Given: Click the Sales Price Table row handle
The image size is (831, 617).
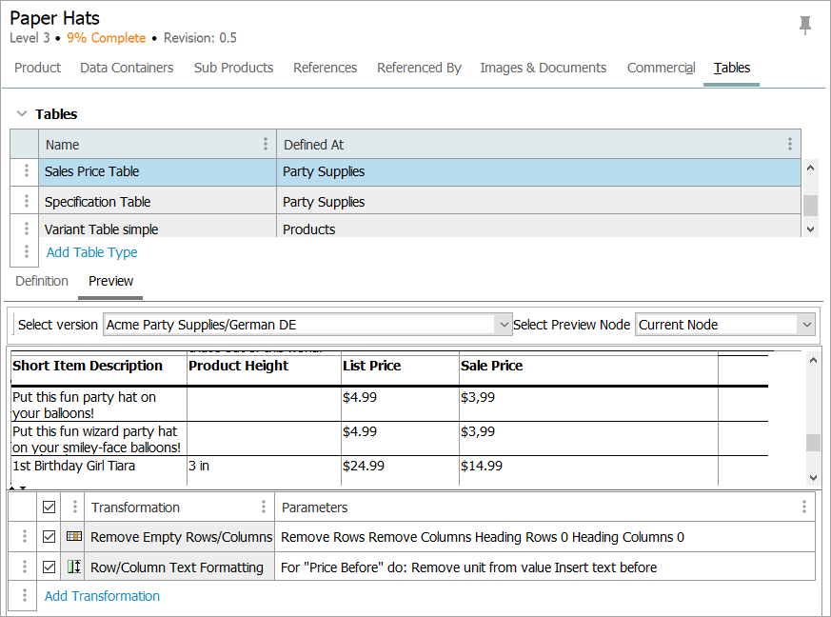Looking at the screenshot, I should pos(26,171).
